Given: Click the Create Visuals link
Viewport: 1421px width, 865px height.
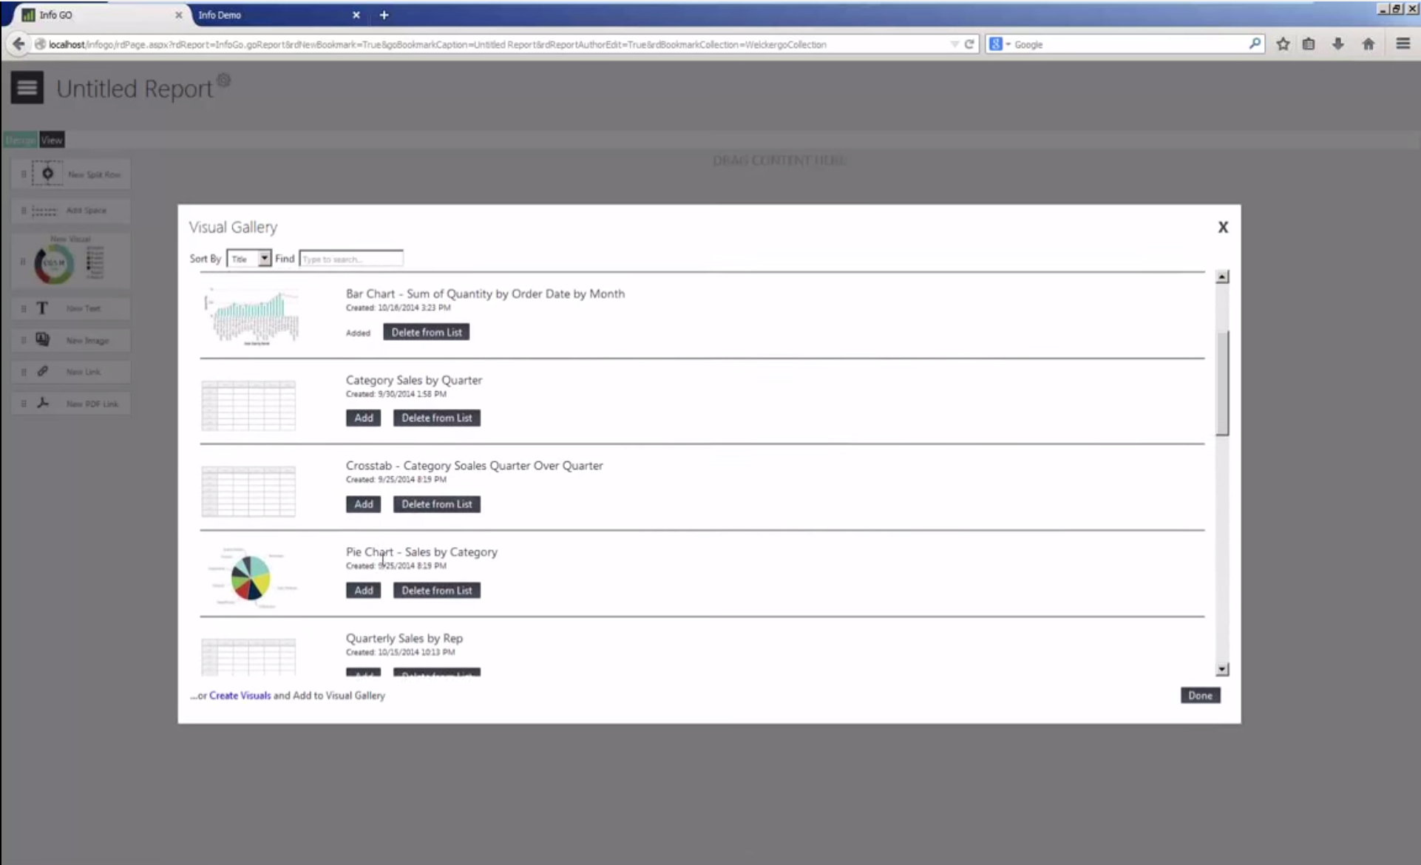Looking at the screenshot, I should click(240, 696).
